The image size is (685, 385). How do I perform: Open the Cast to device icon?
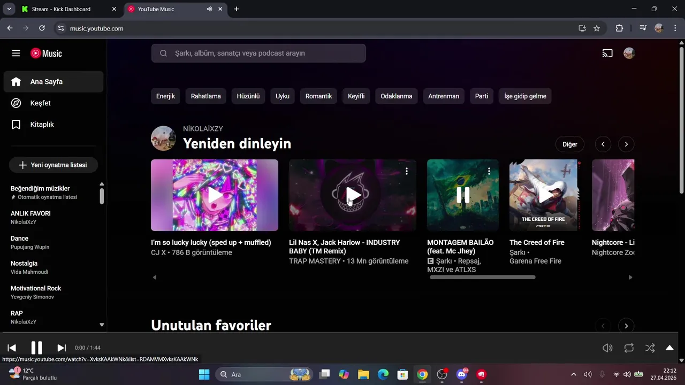pyautogui.click(x=607, y=53)
